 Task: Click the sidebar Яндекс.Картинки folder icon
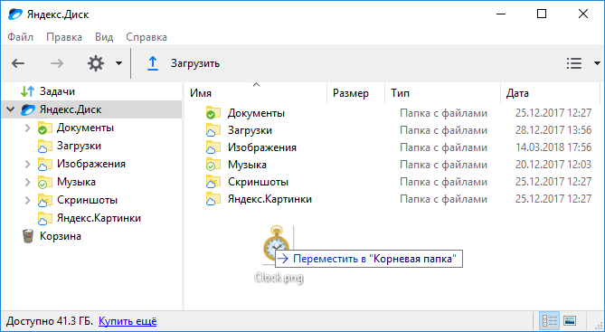point(44,219)
